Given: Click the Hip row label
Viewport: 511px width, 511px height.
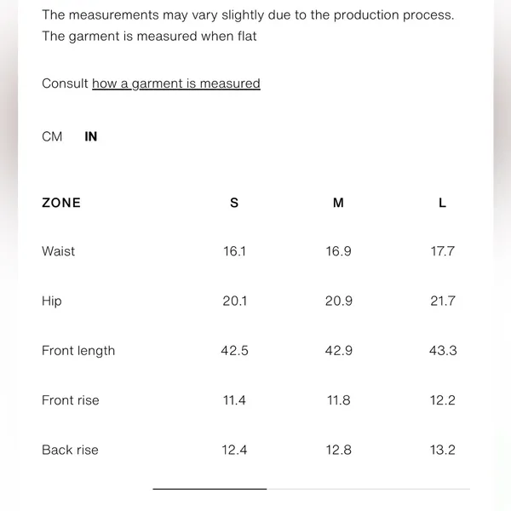Looking at the screenshot, I should [x=51, y=301].
